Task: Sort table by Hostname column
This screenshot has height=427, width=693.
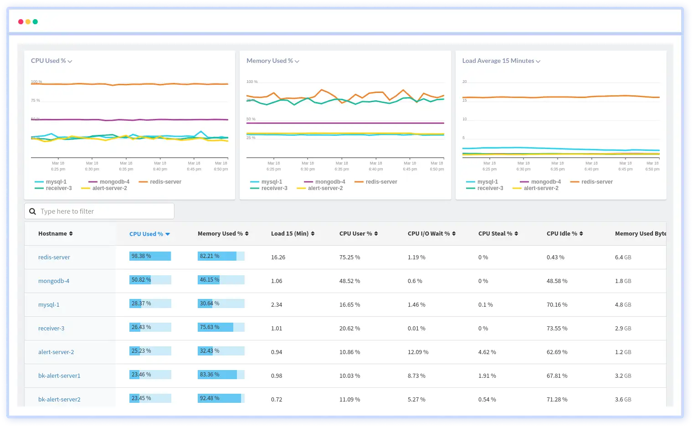Action: (56, 233)
